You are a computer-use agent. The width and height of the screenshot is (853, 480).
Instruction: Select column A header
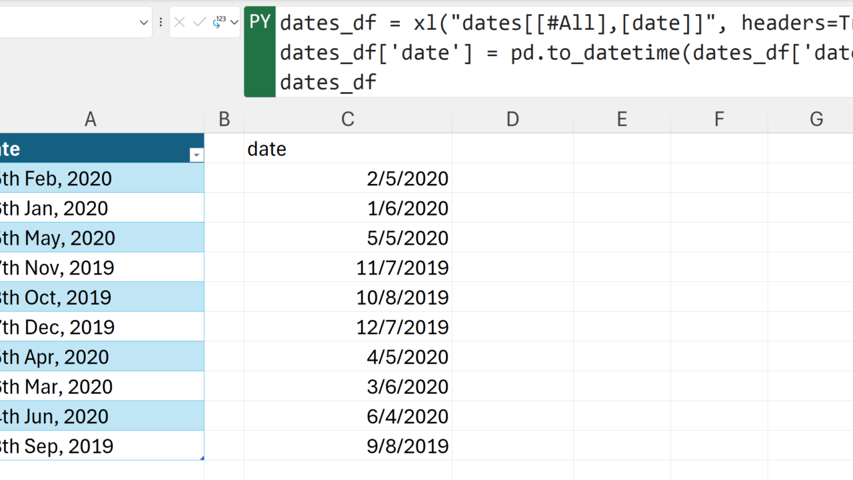click(x=91, y=119)
